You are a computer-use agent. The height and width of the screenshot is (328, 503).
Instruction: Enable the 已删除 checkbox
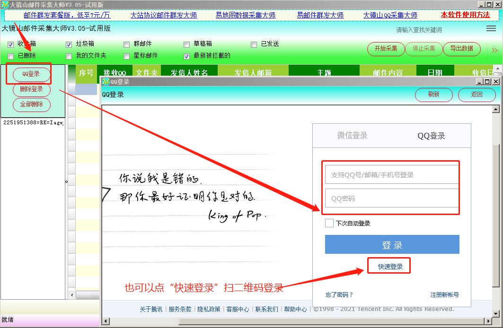click(x=10, y=56)
